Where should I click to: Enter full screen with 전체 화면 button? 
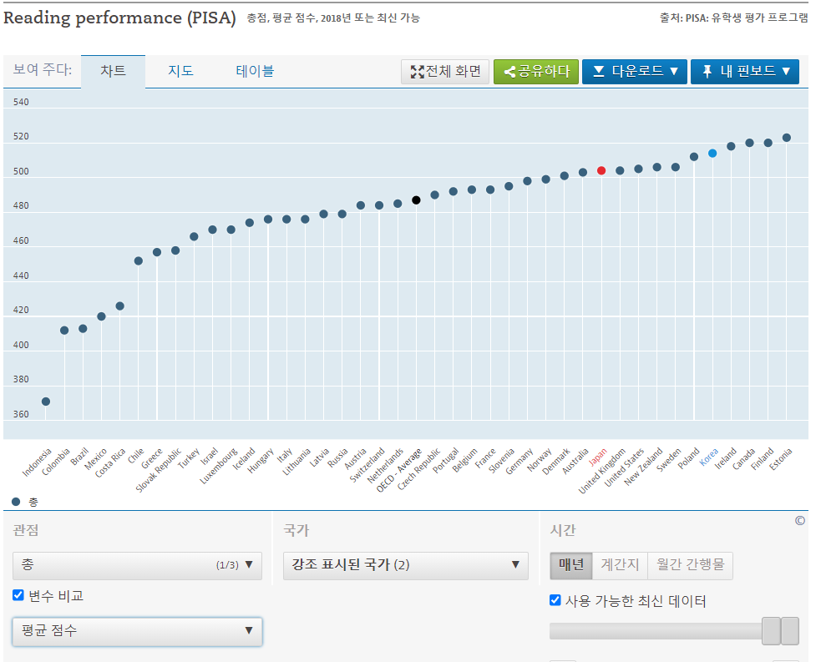coord(445,72)
